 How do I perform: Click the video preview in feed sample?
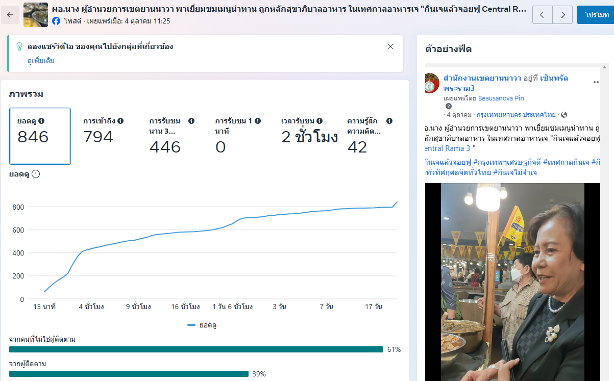coord(512,281)
